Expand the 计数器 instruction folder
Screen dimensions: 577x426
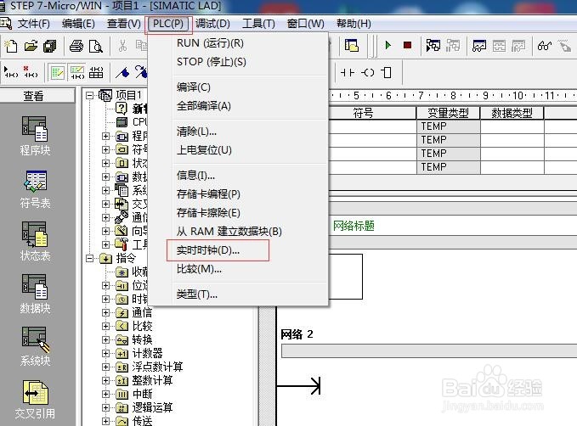[x=105, y=354]
